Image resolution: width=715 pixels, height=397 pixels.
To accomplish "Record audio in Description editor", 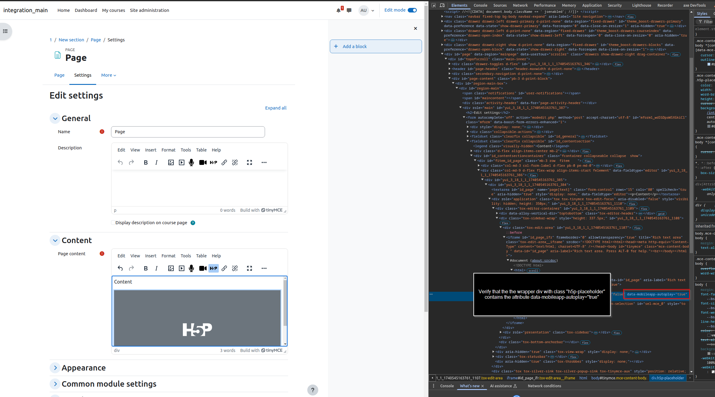I will coord(191,162).
